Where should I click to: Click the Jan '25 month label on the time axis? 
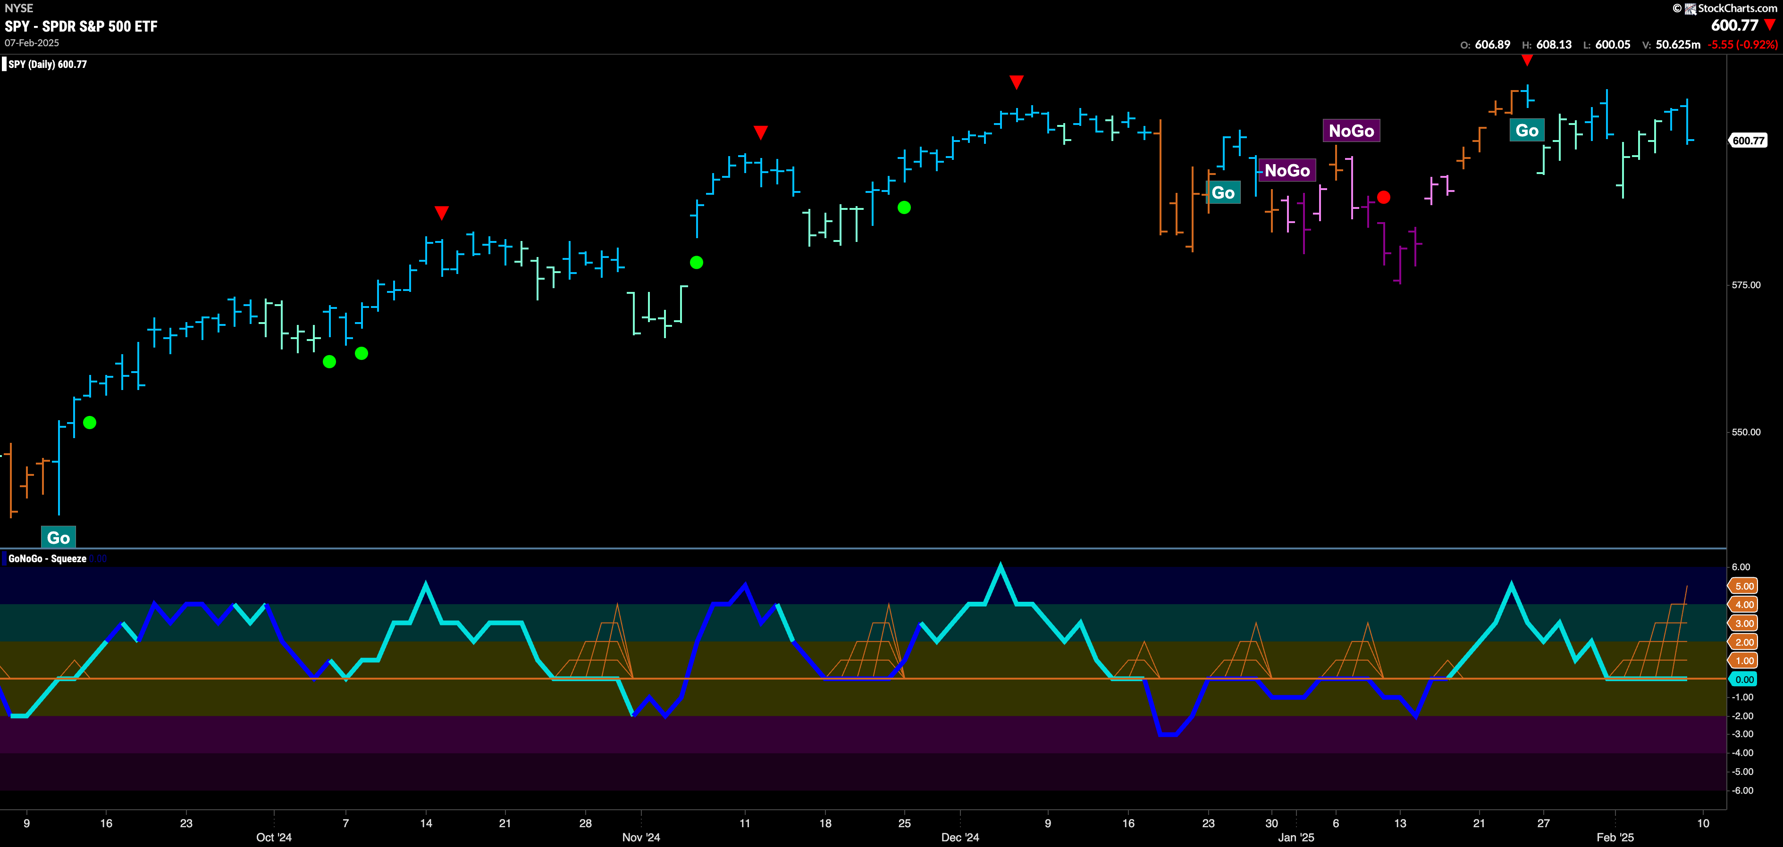[1296, 837]
